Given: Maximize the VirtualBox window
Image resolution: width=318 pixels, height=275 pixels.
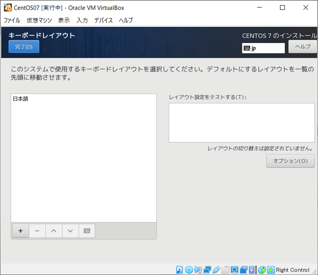Looking at the screenshot, I should [282, 8].
